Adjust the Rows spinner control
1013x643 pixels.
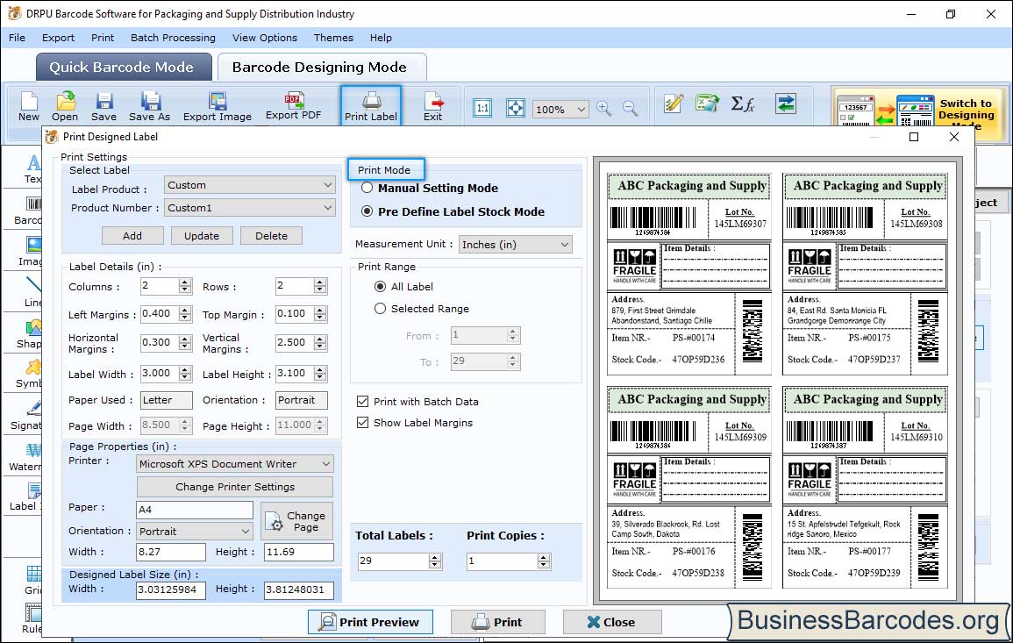click(320, 286)
